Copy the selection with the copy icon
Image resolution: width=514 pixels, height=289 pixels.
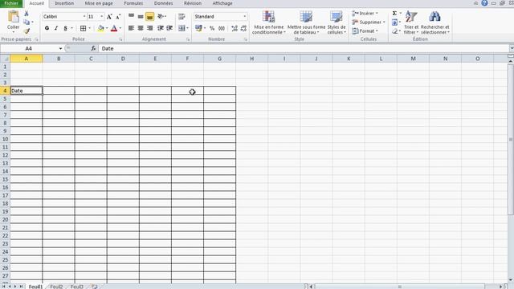27,22
